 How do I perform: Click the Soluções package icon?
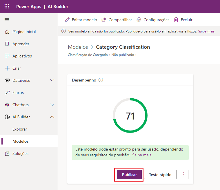[x=7, y=153]
